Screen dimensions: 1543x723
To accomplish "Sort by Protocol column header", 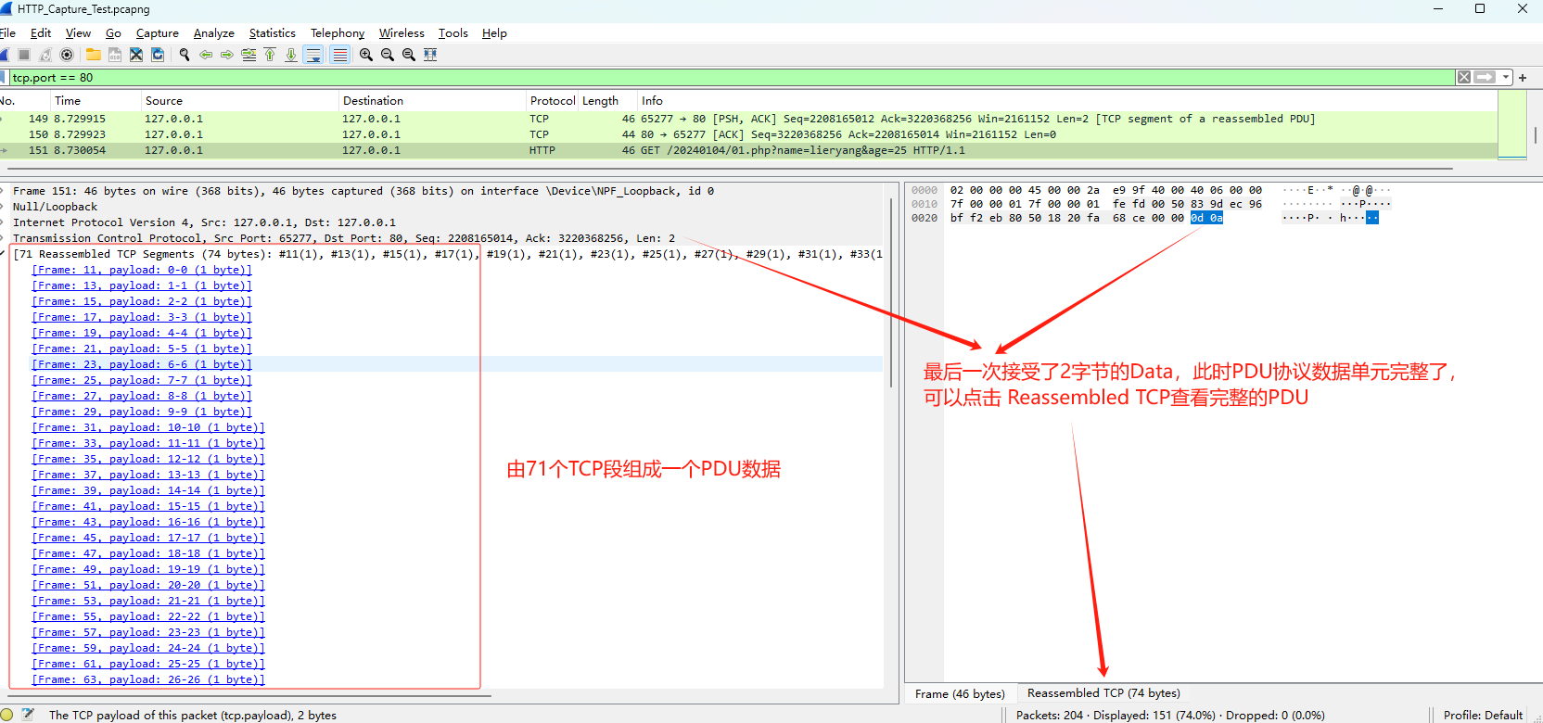I will coord(553,101).
